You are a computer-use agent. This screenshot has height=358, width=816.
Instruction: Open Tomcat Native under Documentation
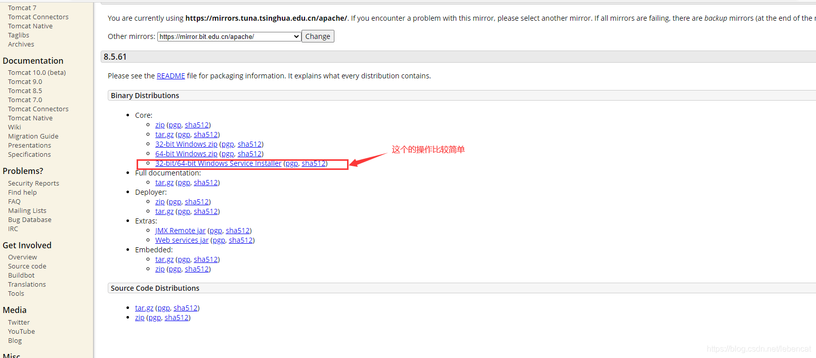click(x=30, y=118)
